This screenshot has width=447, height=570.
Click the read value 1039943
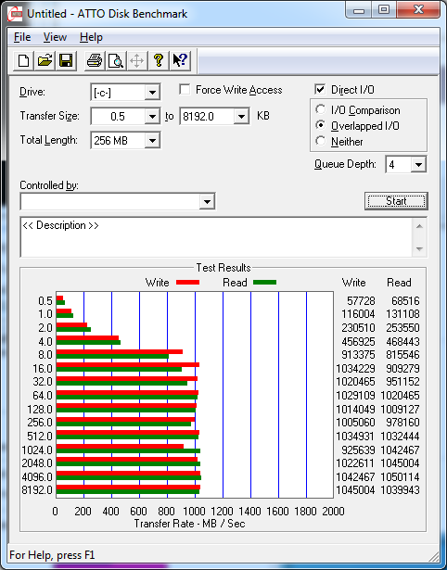400,490
